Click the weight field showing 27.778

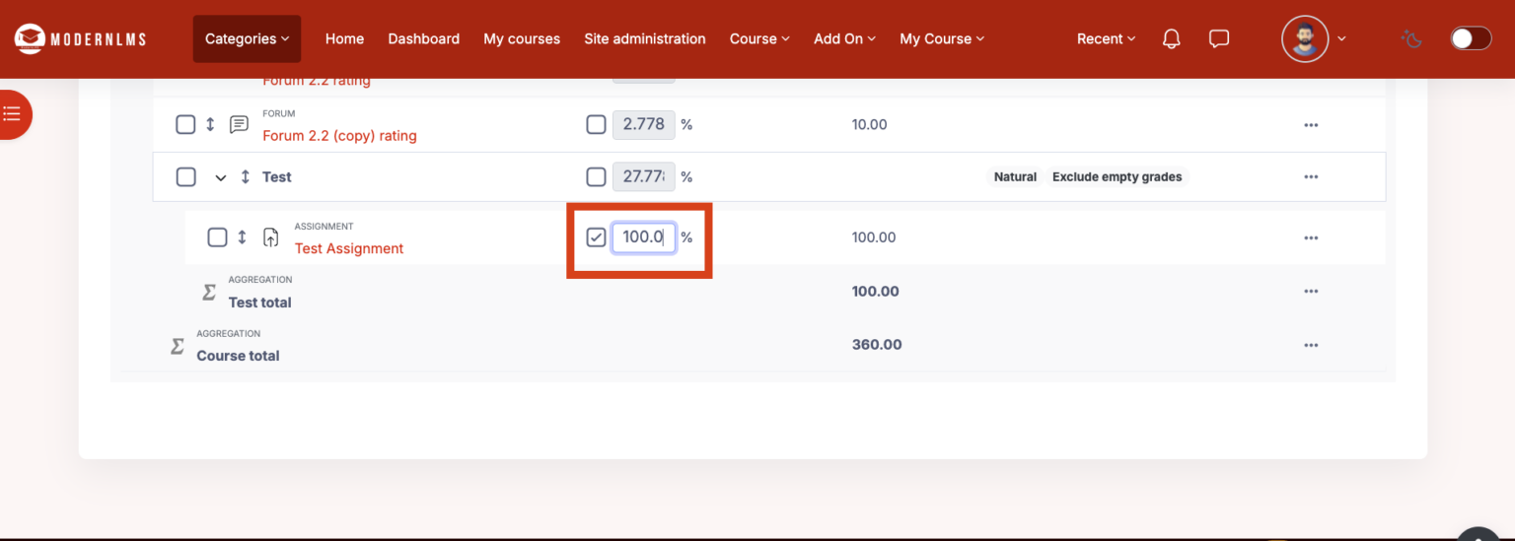tap(644, 177)
